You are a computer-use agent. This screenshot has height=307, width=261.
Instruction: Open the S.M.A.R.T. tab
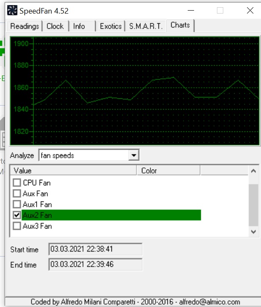(x=146, y=26)
